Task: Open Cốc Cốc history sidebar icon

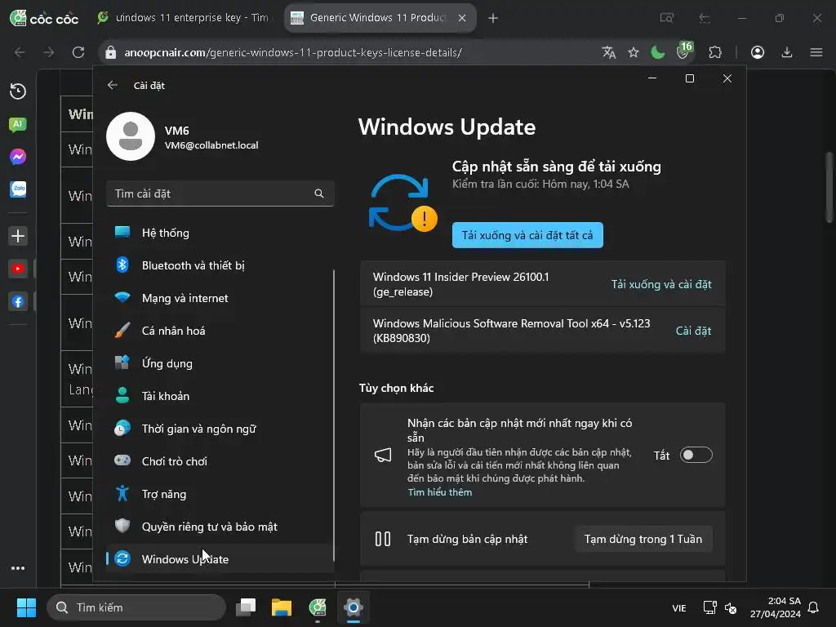Action: (18, 91)
